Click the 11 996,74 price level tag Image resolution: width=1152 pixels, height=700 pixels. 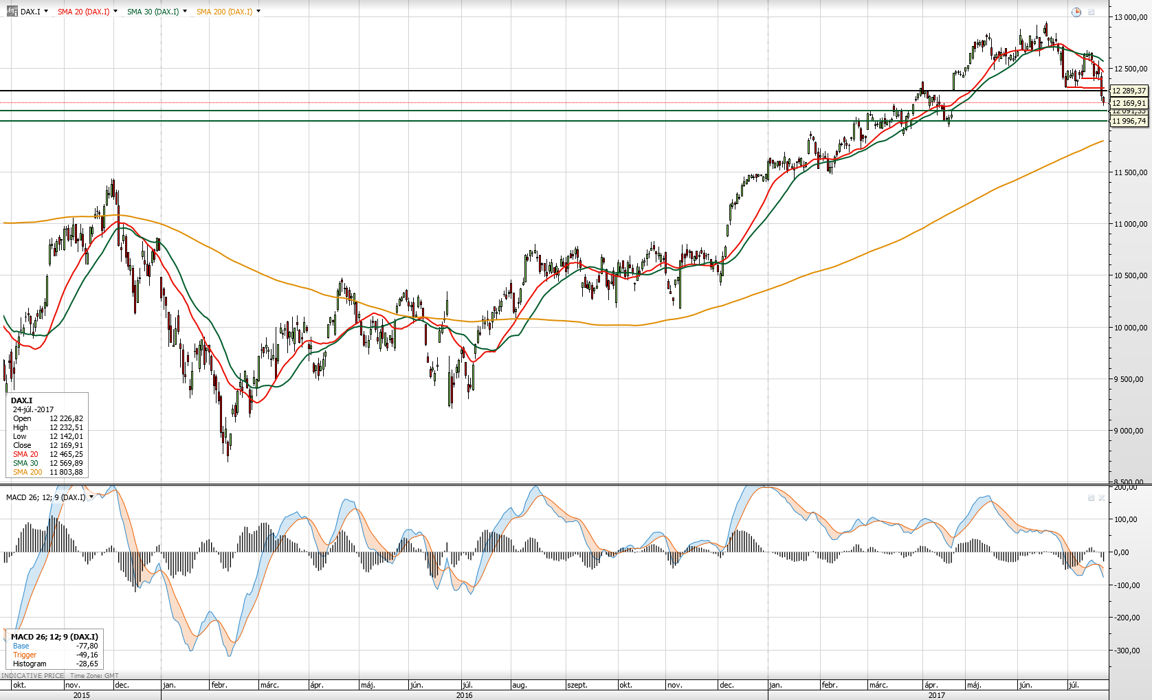coord(1129,121)
